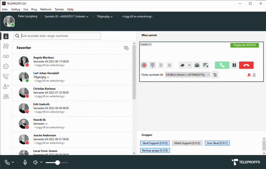Open phone device dropdown in bottom bar

point(13,162)
